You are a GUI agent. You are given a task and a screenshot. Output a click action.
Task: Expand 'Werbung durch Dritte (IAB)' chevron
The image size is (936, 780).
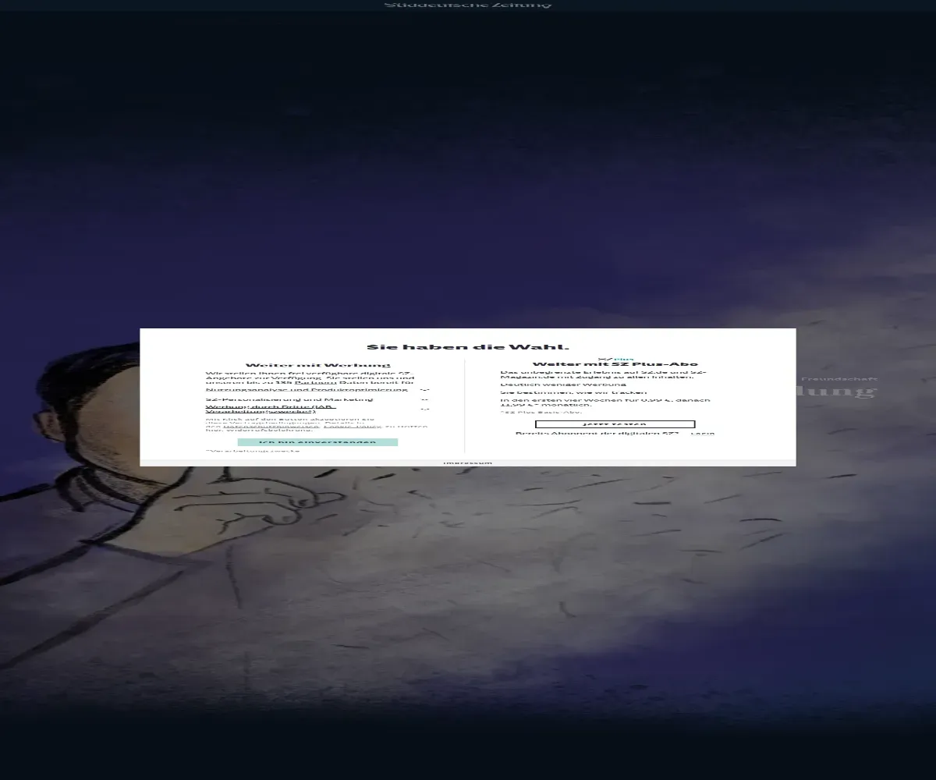425,409
